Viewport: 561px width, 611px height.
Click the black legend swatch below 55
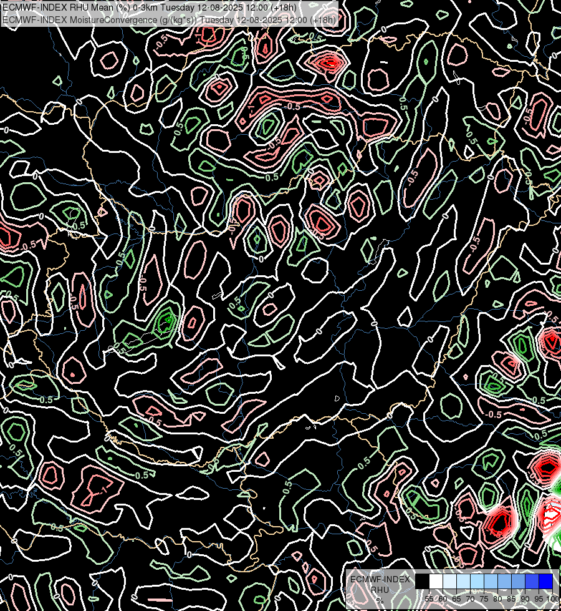coord(423,581)
